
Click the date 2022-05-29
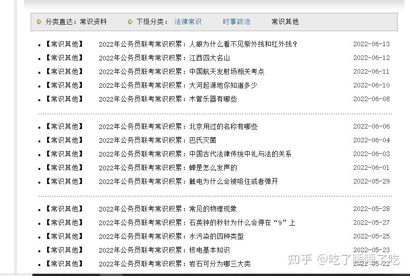coord(371,181)
